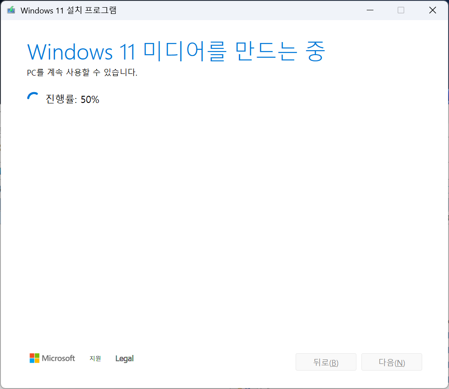
Task: Click the Windows 11 setup icon in title bar
Action: pyautogui.click(x=11, y=10)
